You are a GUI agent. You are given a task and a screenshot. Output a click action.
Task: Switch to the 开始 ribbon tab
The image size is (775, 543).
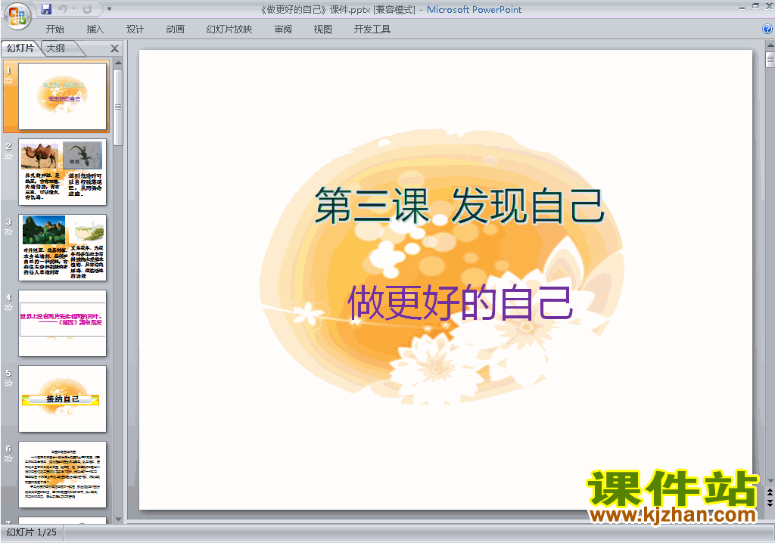54,29
